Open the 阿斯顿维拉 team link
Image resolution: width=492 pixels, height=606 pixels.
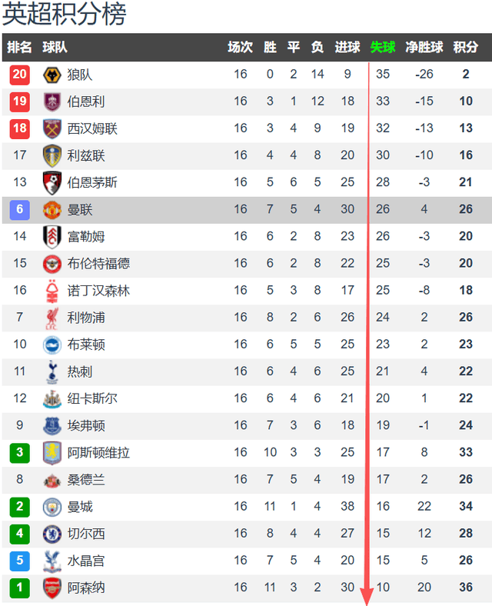(x=98, y=452)
